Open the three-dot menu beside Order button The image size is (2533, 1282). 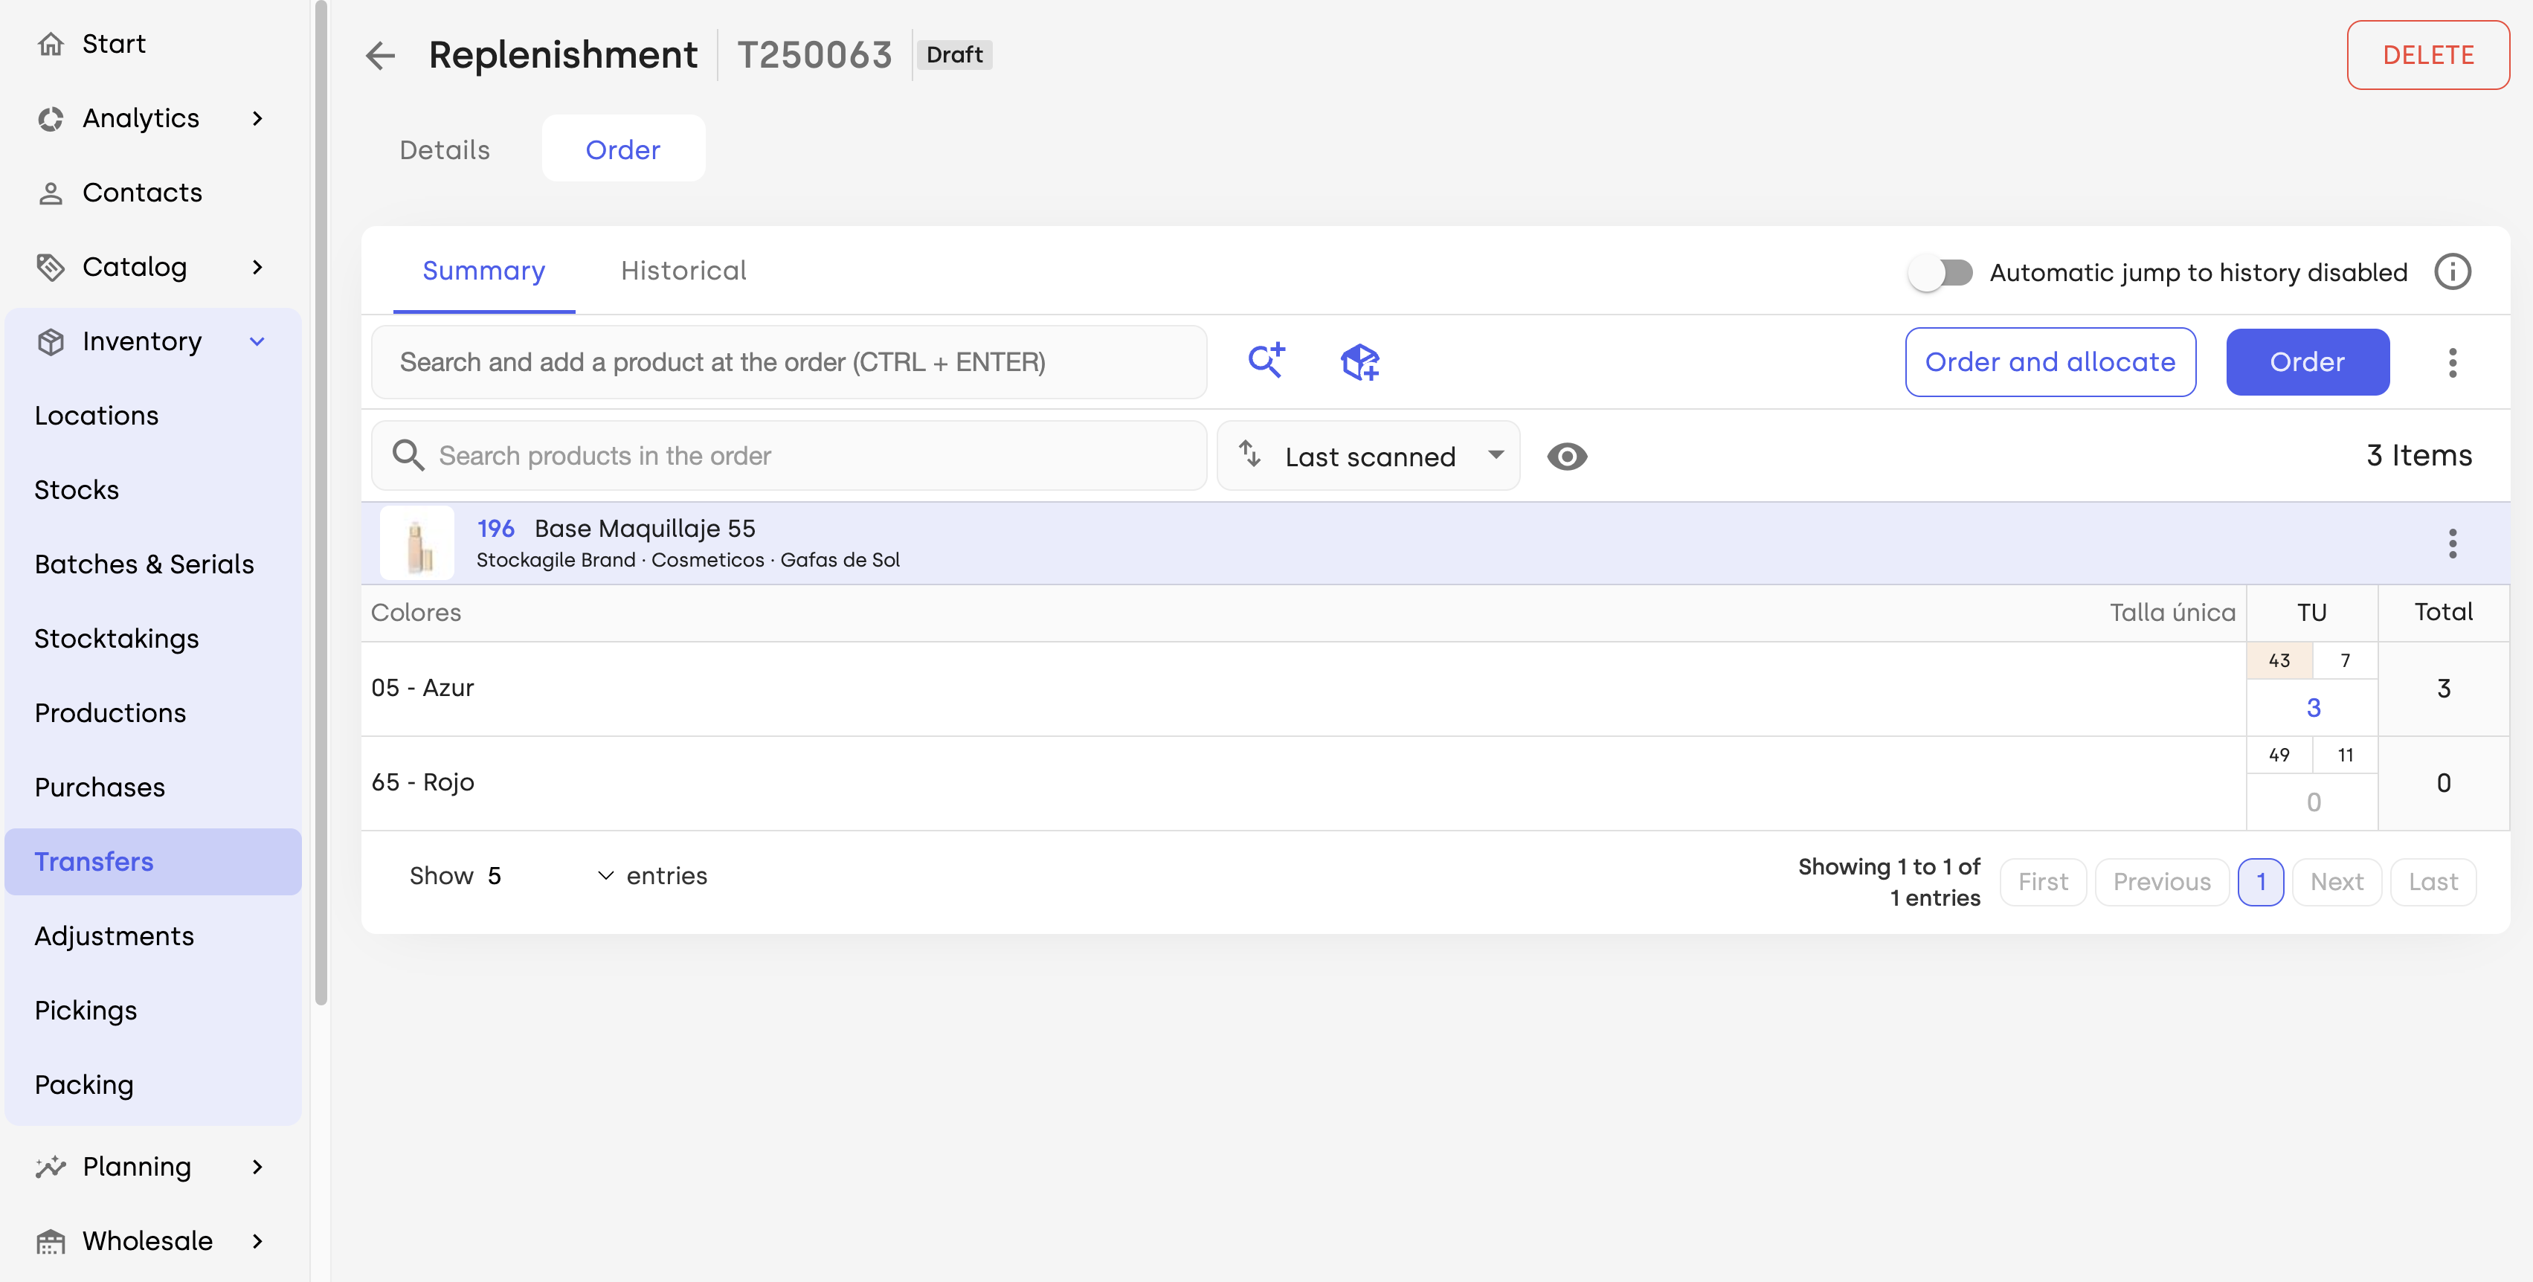[x=2453, y=363]
